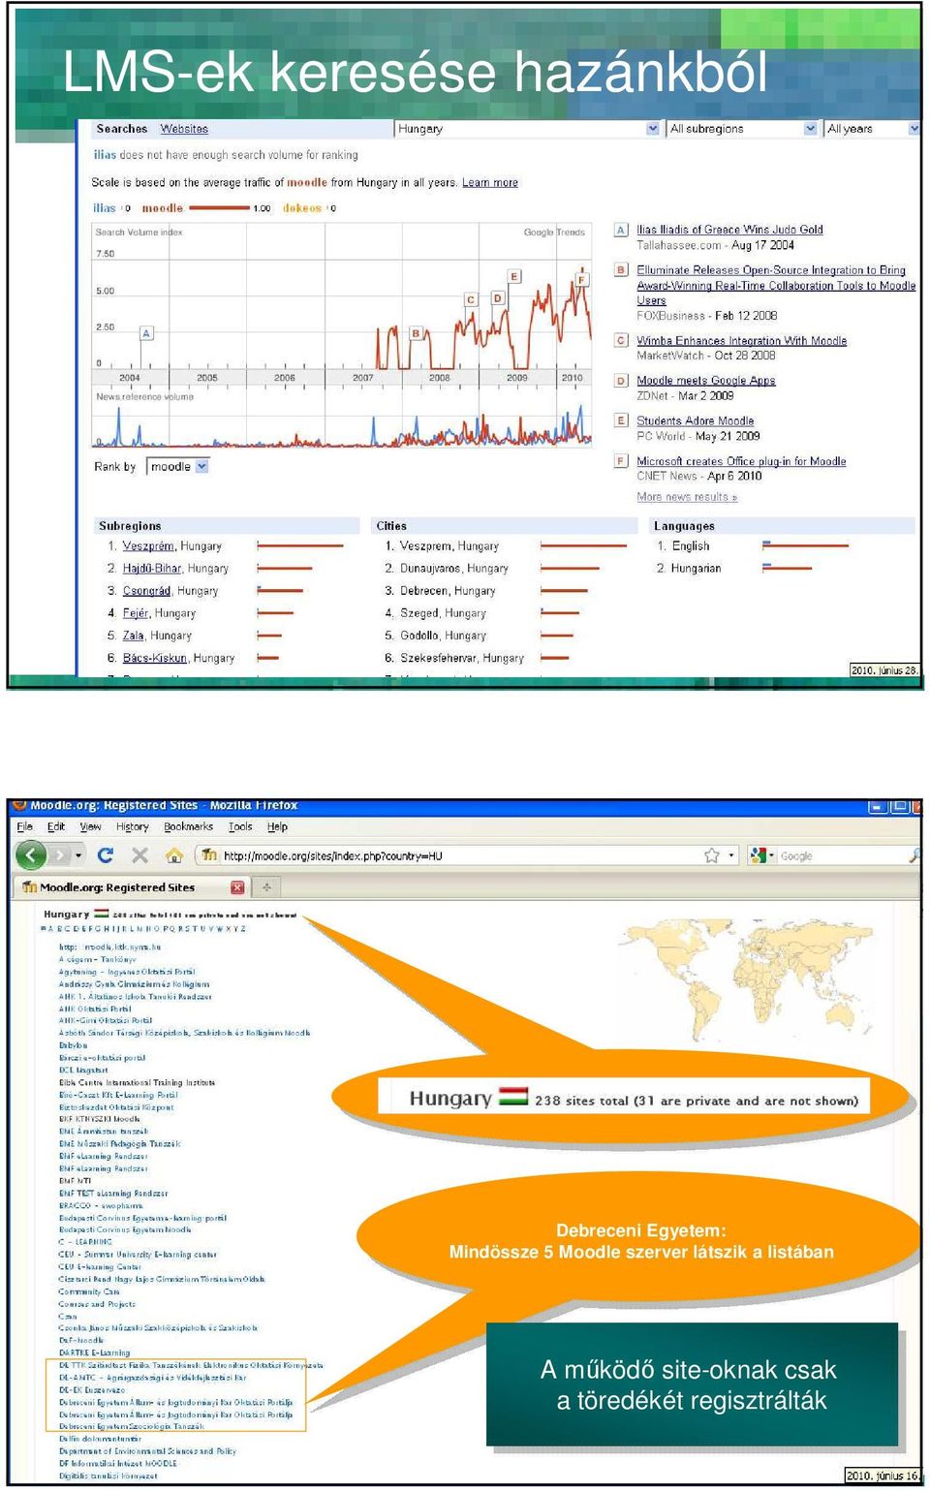Open the Veszprém subregion link
This screenshot has height=1492, width=930.
(148, 546)
